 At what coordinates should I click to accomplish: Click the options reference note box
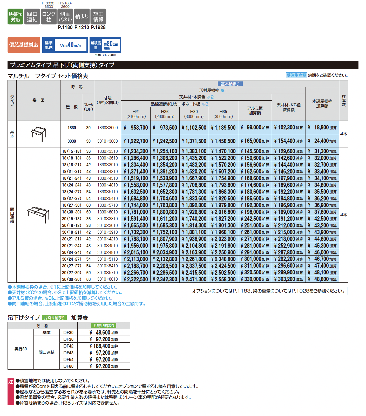pyautogui.click(x=268, y=291)
